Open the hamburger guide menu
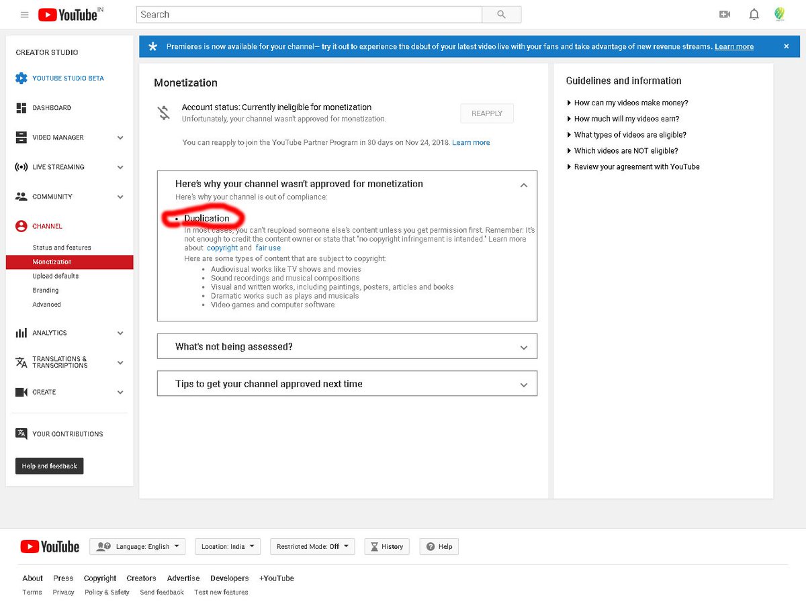 point(25,15)
